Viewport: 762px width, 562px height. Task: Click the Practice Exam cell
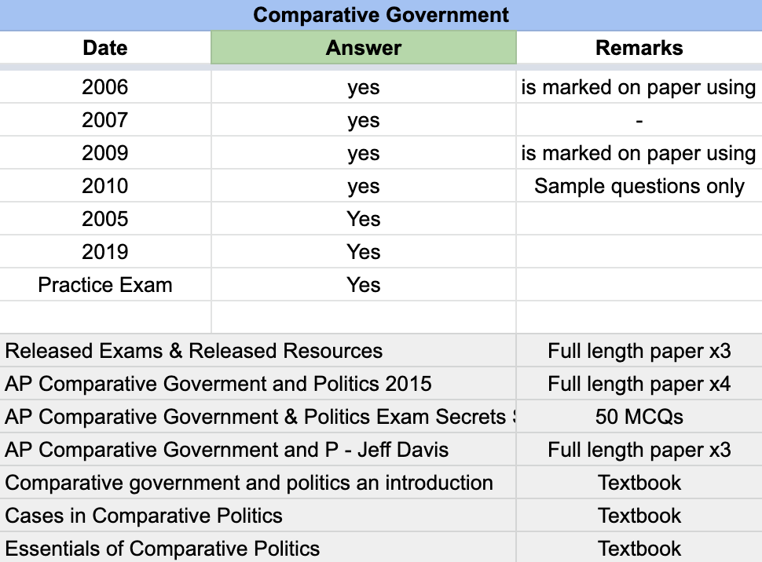pyautogui.click(x=105, y=285)
